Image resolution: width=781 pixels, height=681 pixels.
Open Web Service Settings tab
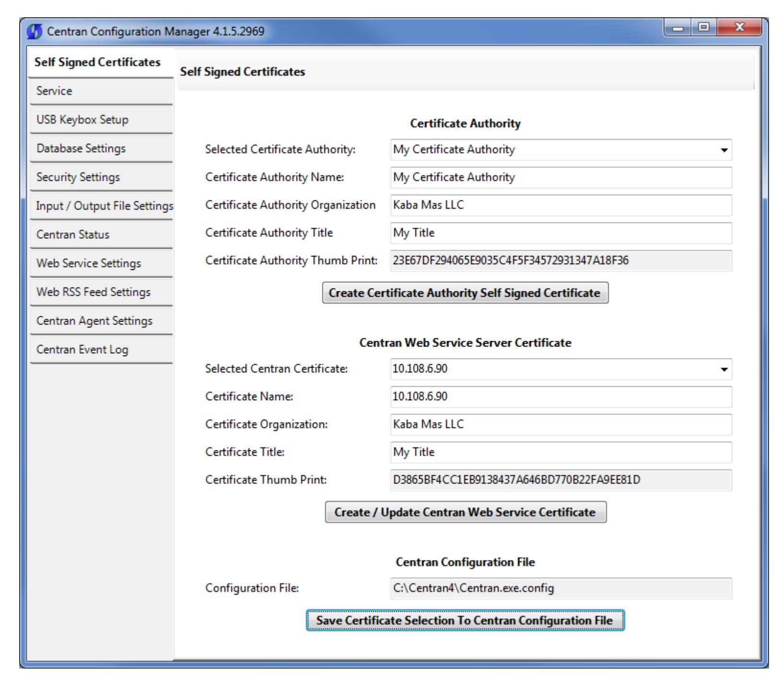(101, 264)
